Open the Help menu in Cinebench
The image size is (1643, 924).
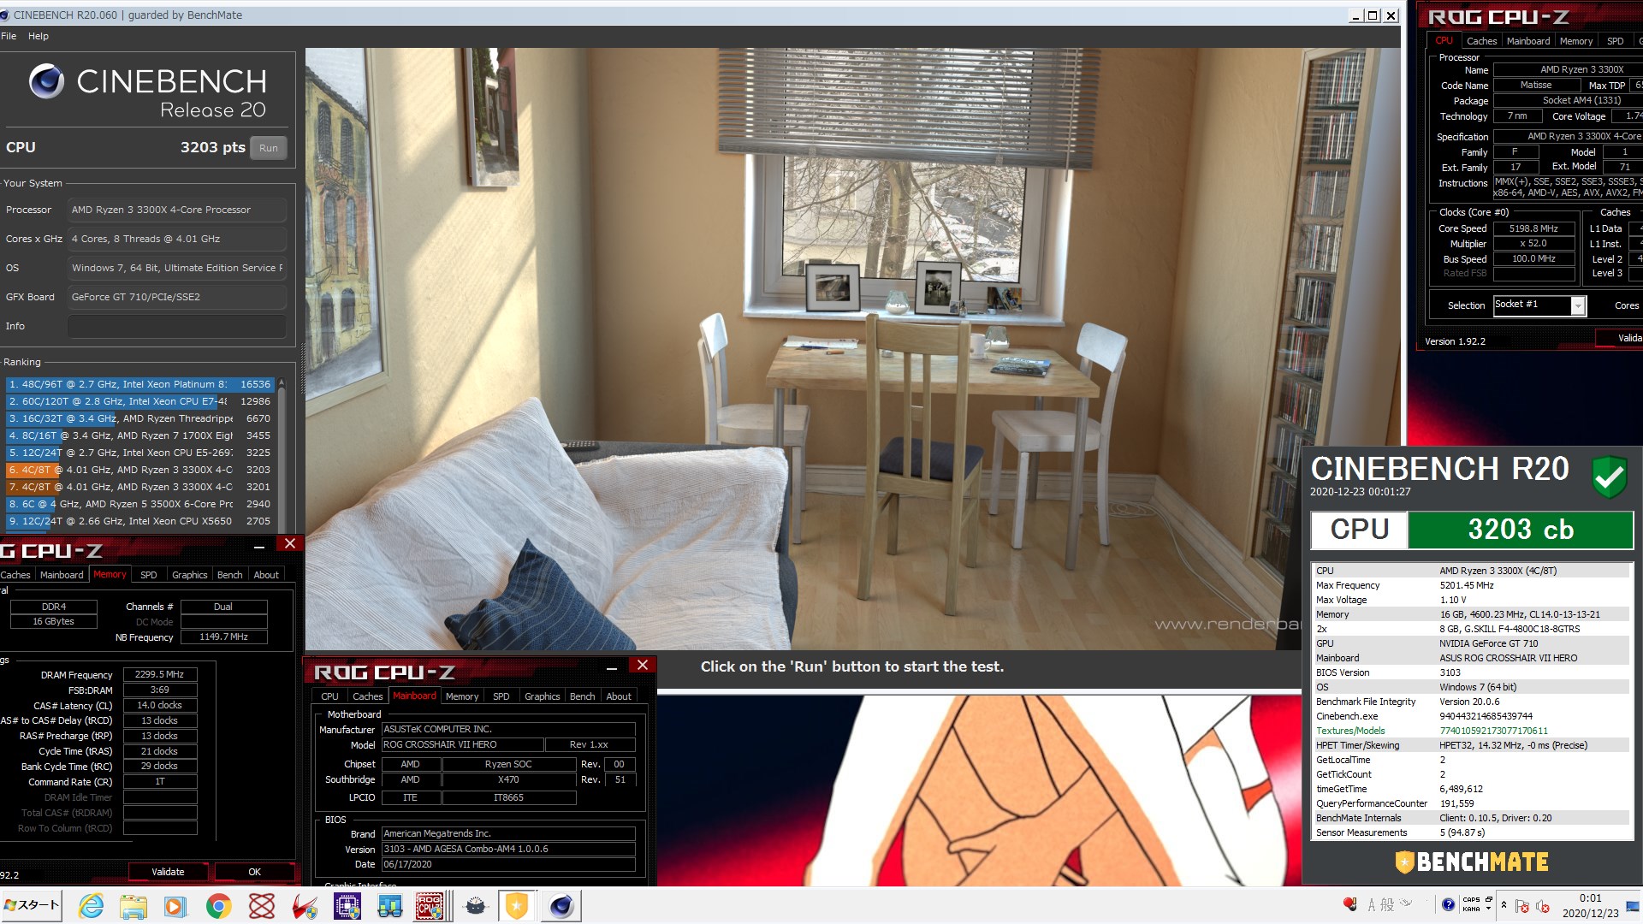pyautogui.click(x=39, y=36)
